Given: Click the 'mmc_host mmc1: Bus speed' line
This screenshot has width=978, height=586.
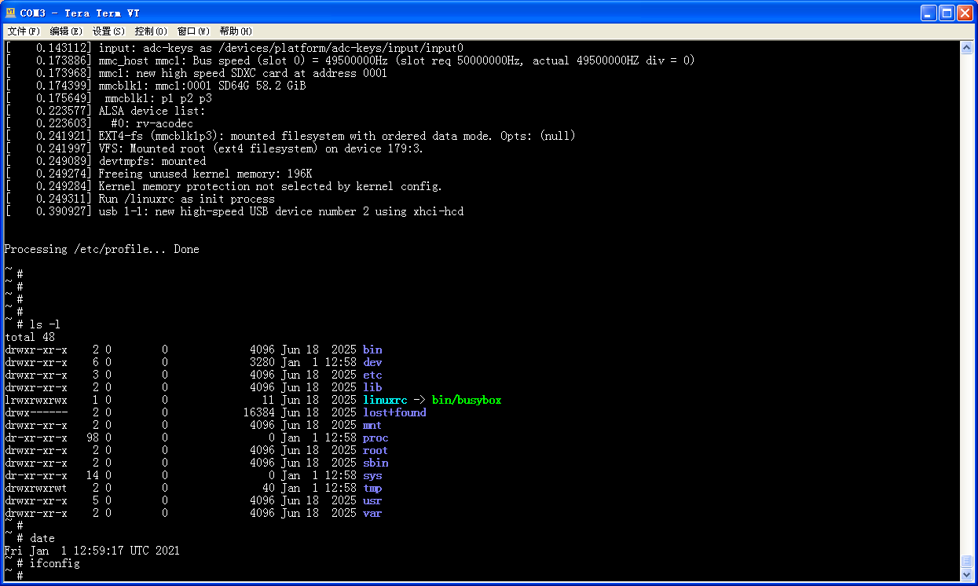Looking at the screenshot, I should click(x=350, y=60).
